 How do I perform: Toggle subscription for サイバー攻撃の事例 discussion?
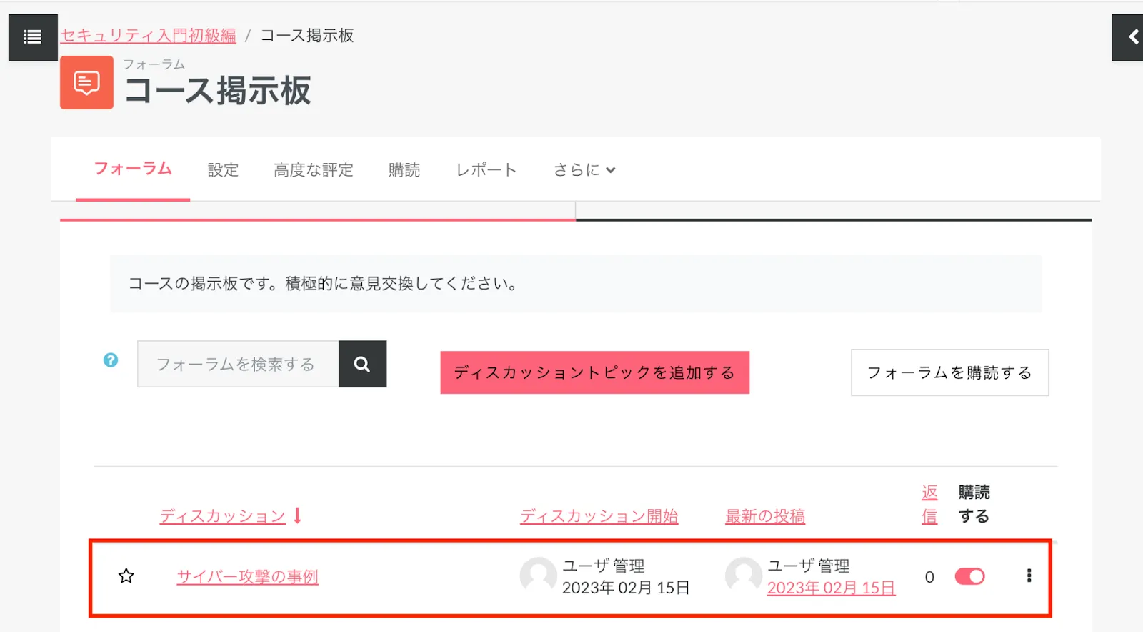click(x=969, y=576)
